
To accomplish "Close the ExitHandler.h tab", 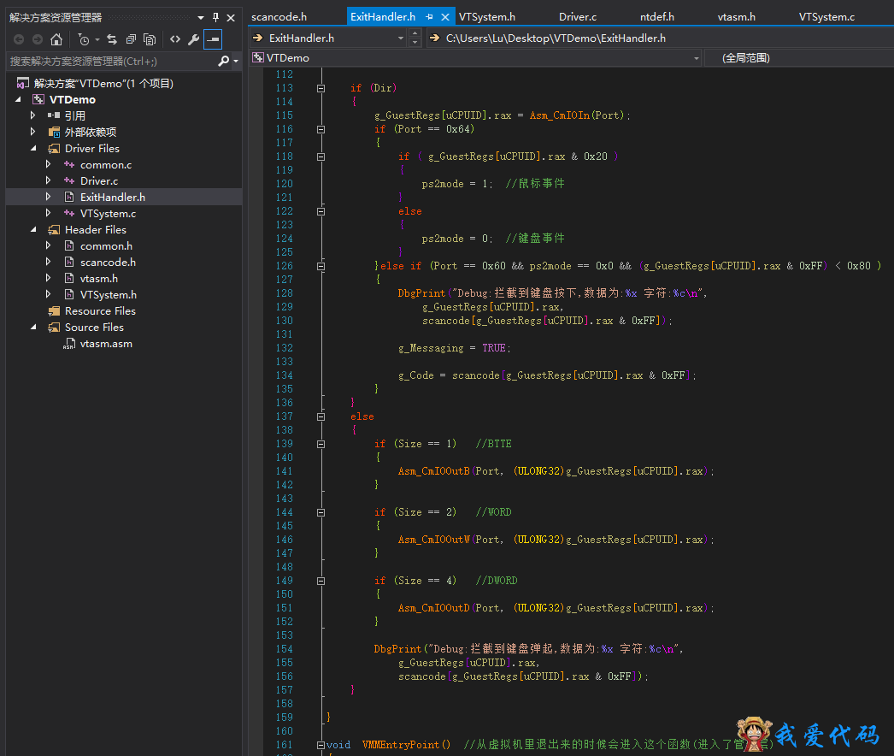I will point(445,16).
